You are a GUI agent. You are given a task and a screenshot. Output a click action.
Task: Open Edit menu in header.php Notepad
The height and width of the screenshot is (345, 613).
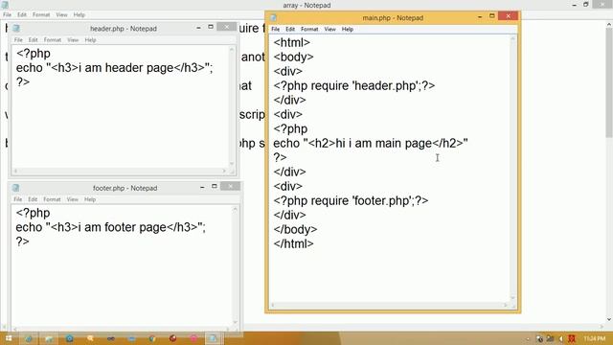(33, 40)
